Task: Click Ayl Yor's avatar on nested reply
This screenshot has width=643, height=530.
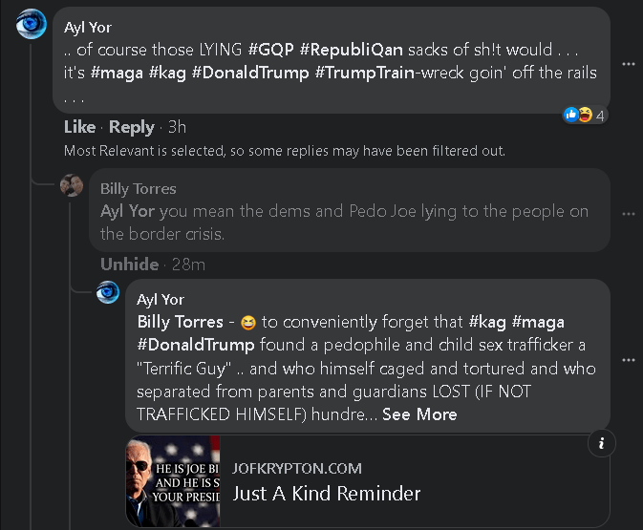Action: tap(108, 292)
